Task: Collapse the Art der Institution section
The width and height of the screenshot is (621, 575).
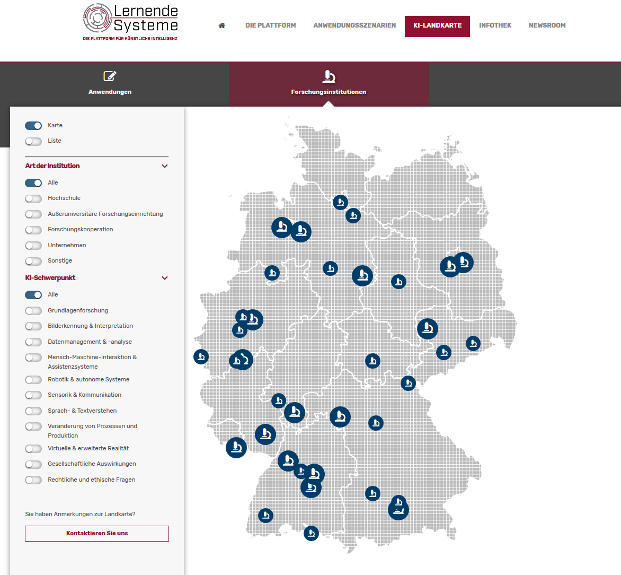Action: pos(164,166)
